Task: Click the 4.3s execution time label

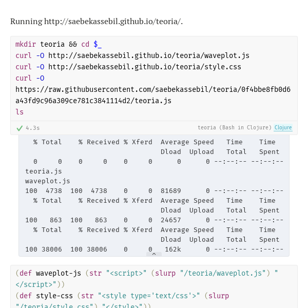Action: (33, 128)
